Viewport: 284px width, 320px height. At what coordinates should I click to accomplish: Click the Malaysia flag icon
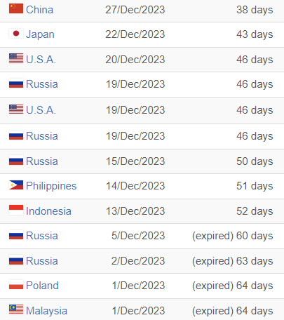click(x=16, y=309)
